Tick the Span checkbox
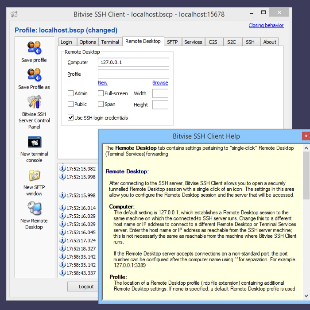The image size is (310, 310). (101, 104)
